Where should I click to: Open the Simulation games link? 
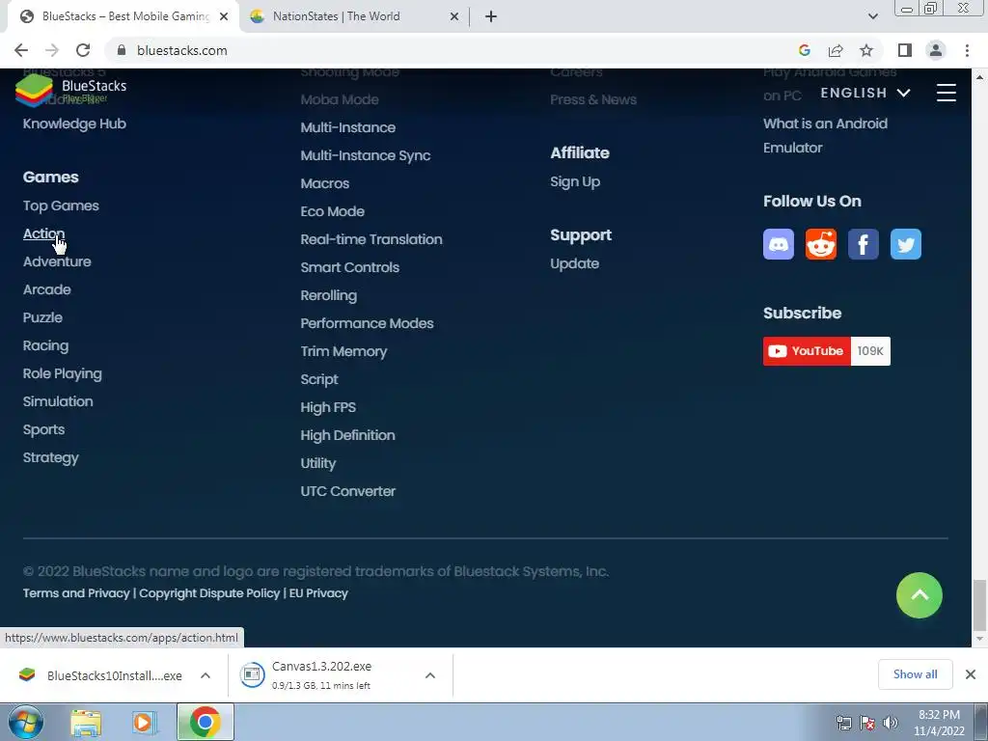[x=58, y=401]
